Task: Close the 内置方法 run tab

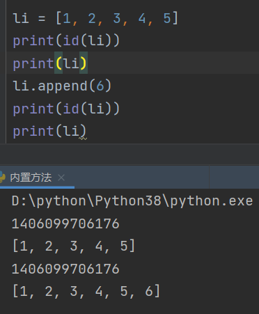Action: [x=61, y=178]
